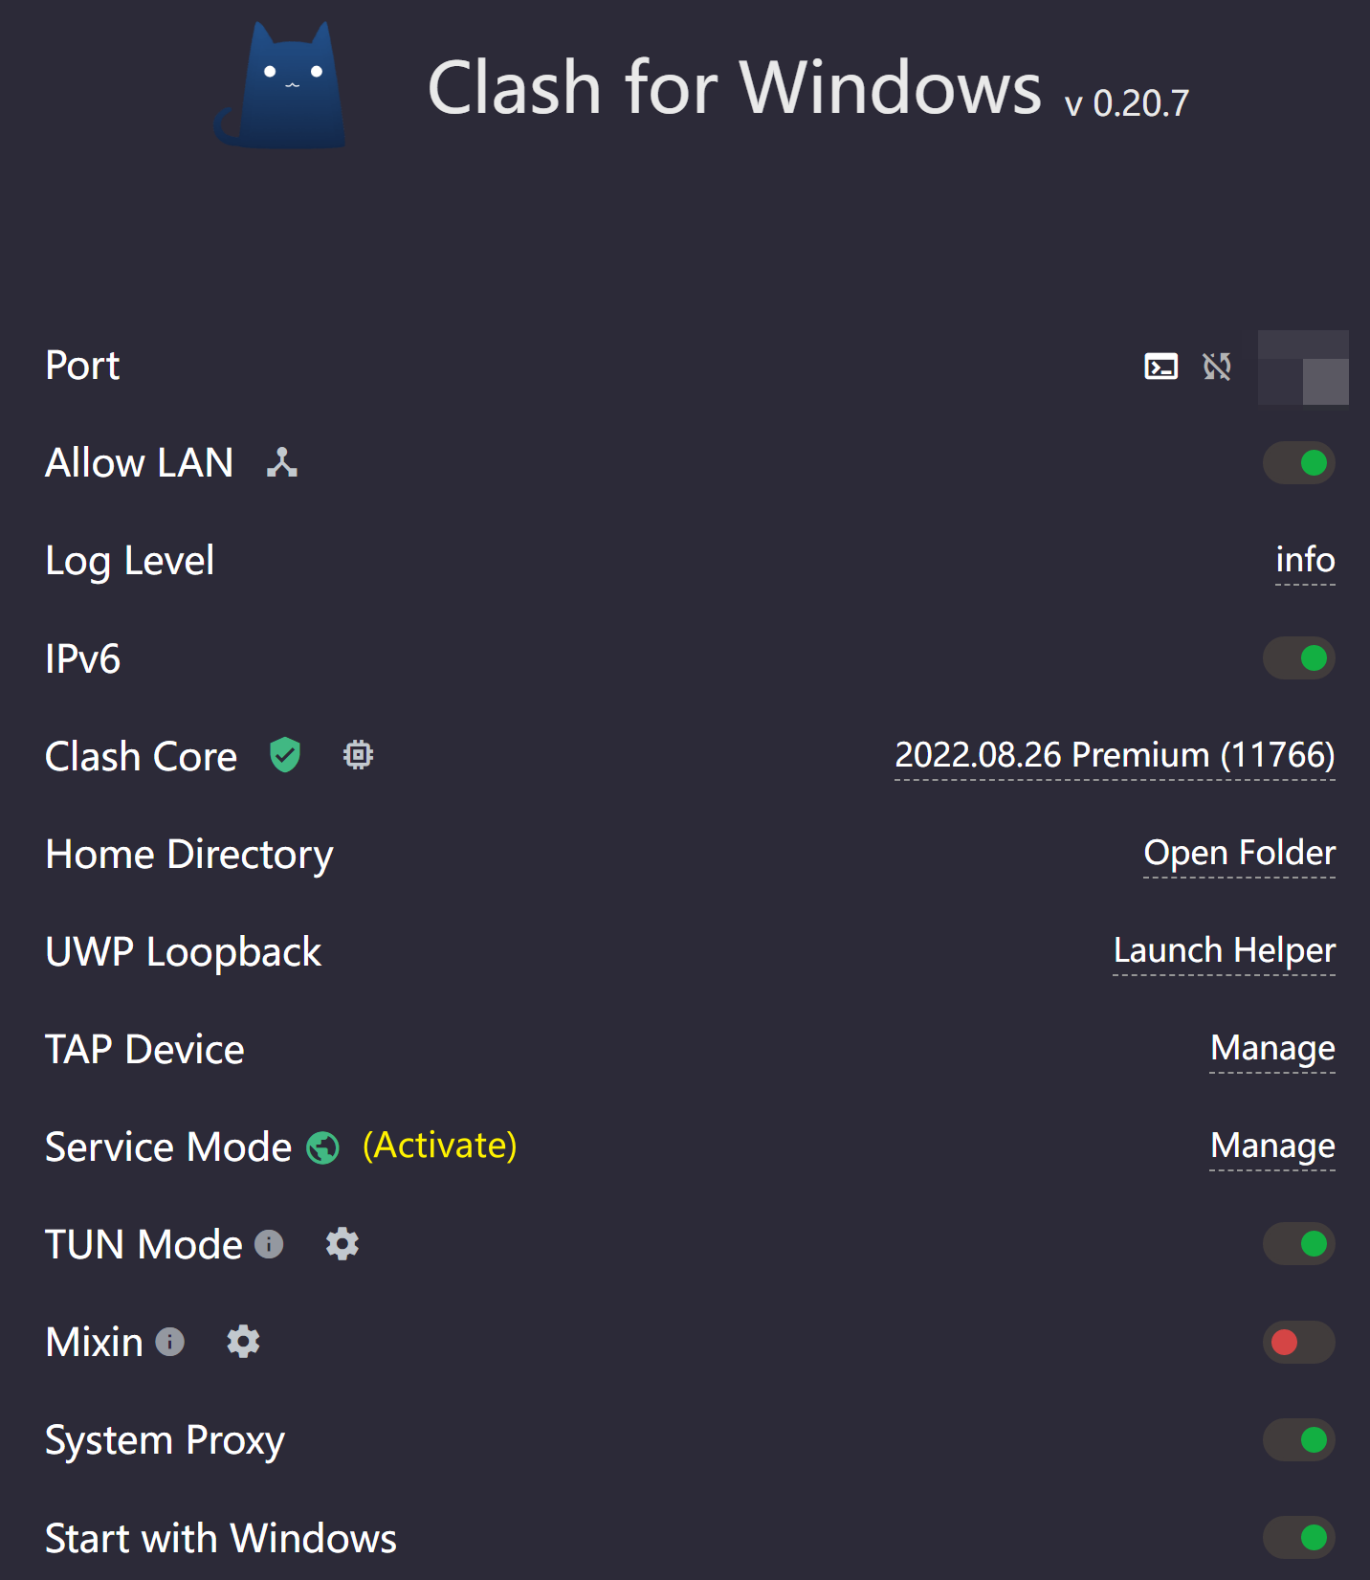The width and height of the screenshot is (1370, 1580).
Task: Turn off the IPv6 switch
Action: [x=1298, y=658]
